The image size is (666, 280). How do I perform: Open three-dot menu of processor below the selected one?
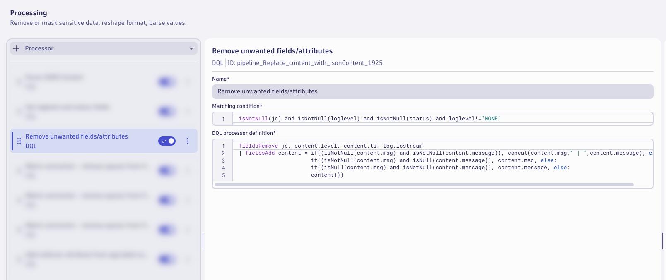[188, 171]
